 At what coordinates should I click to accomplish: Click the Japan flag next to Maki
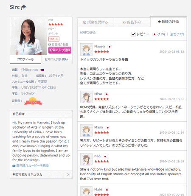tap(107, 190)
